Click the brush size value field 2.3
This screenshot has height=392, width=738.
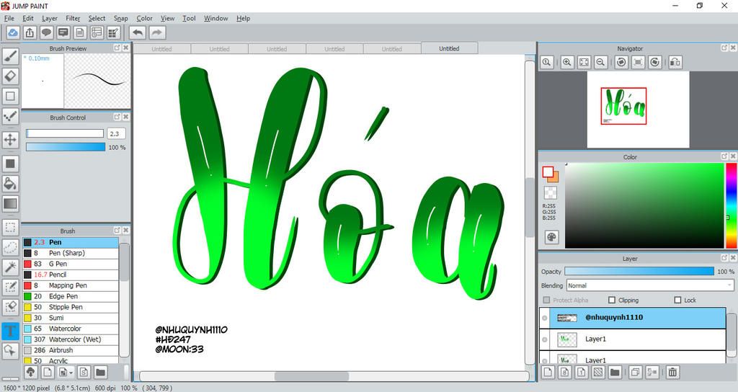click(116, 133)
